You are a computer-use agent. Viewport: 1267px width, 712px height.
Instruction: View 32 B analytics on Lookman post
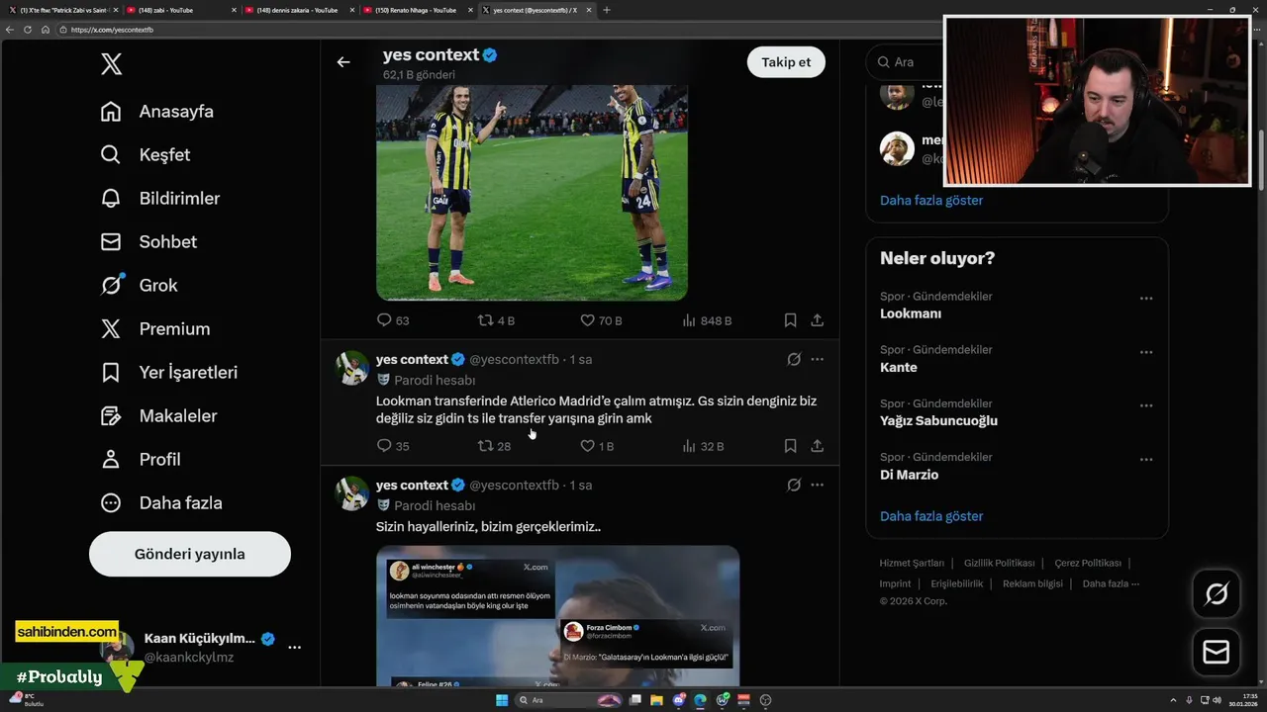pyautogui.click(x=703, y=446)
